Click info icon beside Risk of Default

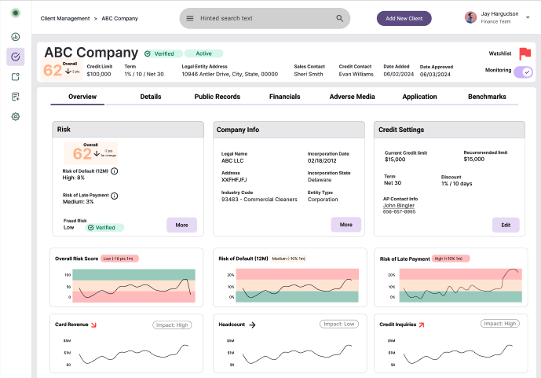[x=115, y=171]
